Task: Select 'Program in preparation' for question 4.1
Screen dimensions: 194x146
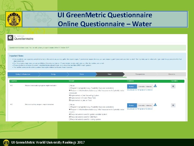Action: [x=70, y=88]
